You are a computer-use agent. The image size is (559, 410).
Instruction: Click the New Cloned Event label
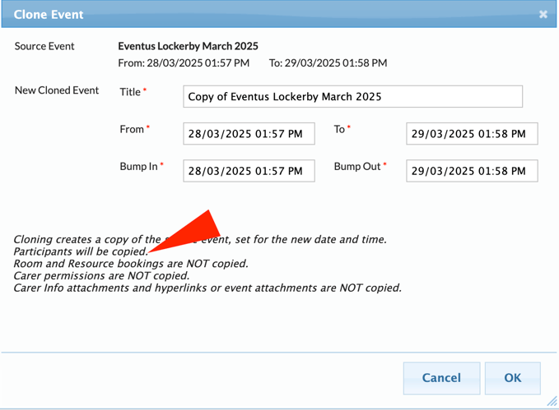tap(57, 90)
